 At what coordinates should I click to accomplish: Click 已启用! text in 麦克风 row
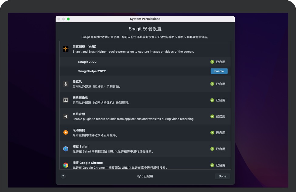[221, 84]
